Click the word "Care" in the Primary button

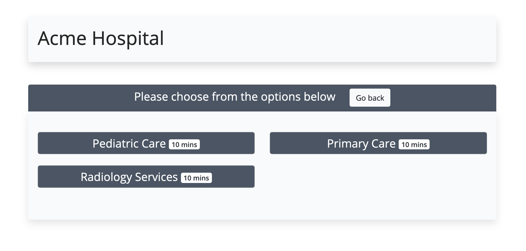(x=383, y=144)
